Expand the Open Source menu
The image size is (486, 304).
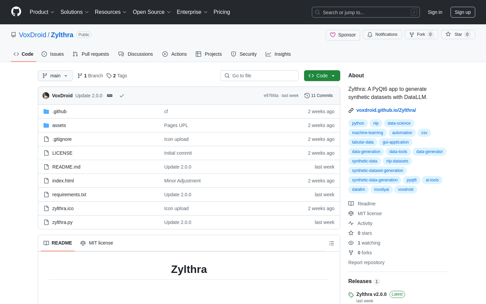[152, 12]
